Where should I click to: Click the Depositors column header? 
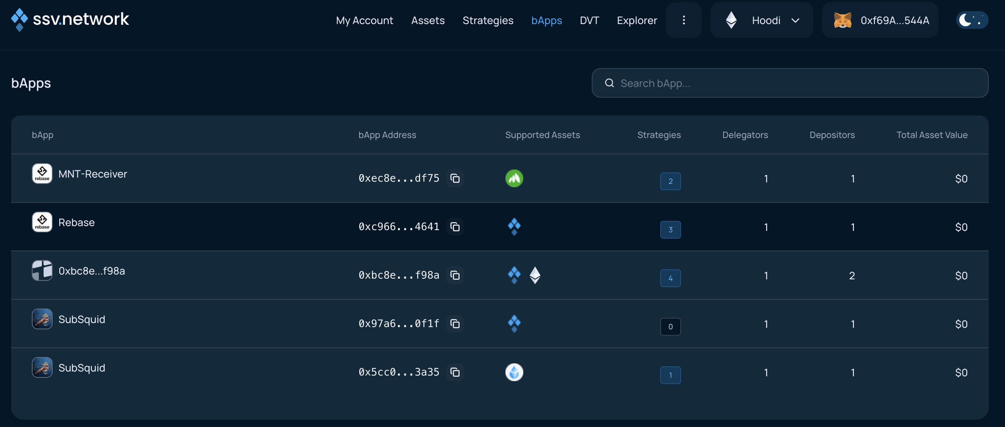832,135
